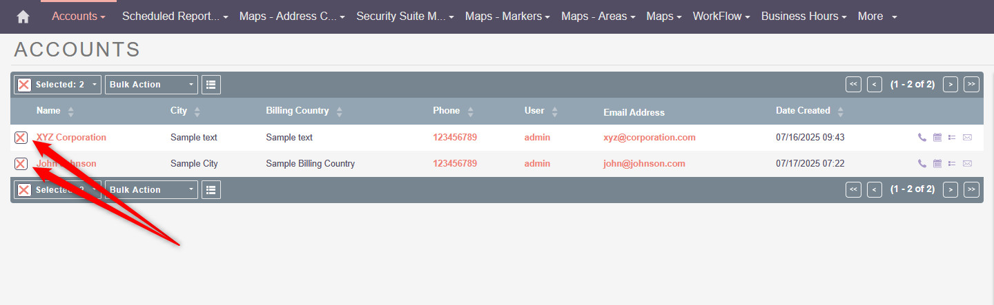This screenshot has width=994, height=305.
Task: Compose email icon in John Johnson row
Action: click(967, 164)
